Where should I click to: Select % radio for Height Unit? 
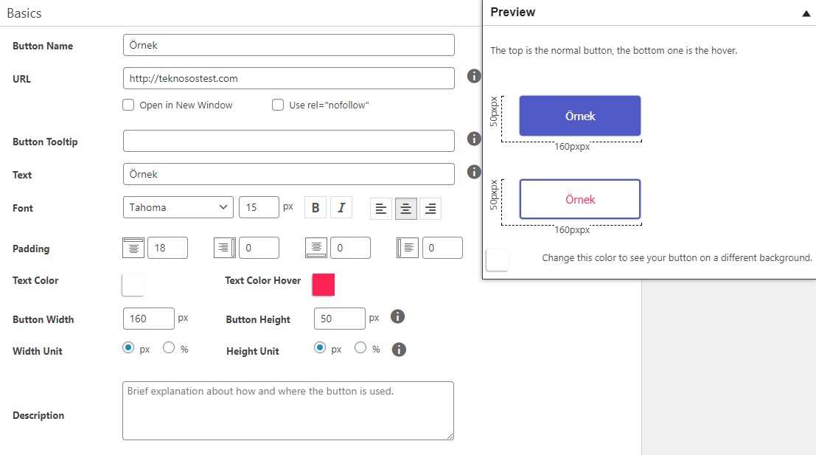[360, 348]
